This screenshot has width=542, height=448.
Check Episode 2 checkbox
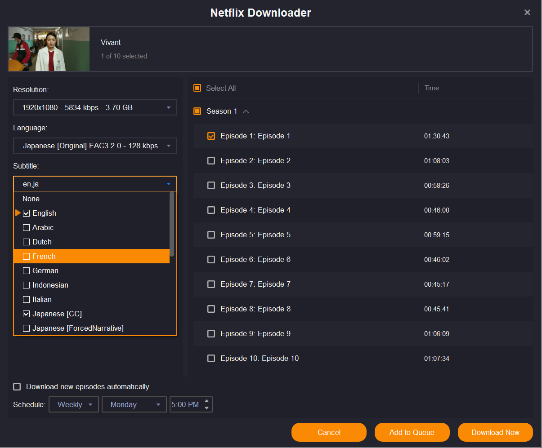click(x=211, y=160)
